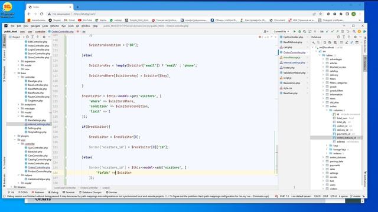
Task: Switch to ValidationHelper.php in recent files list
Action: coord(294,73)
